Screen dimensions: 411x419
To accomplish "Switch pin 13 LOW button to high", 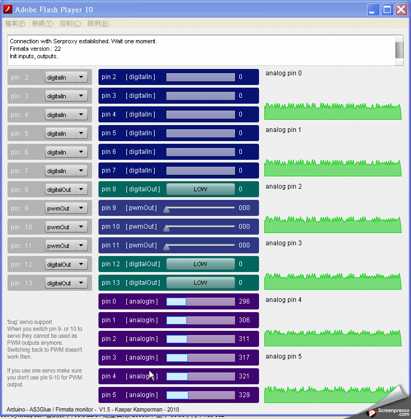I will pyautogui.click(x=200, y=283).
